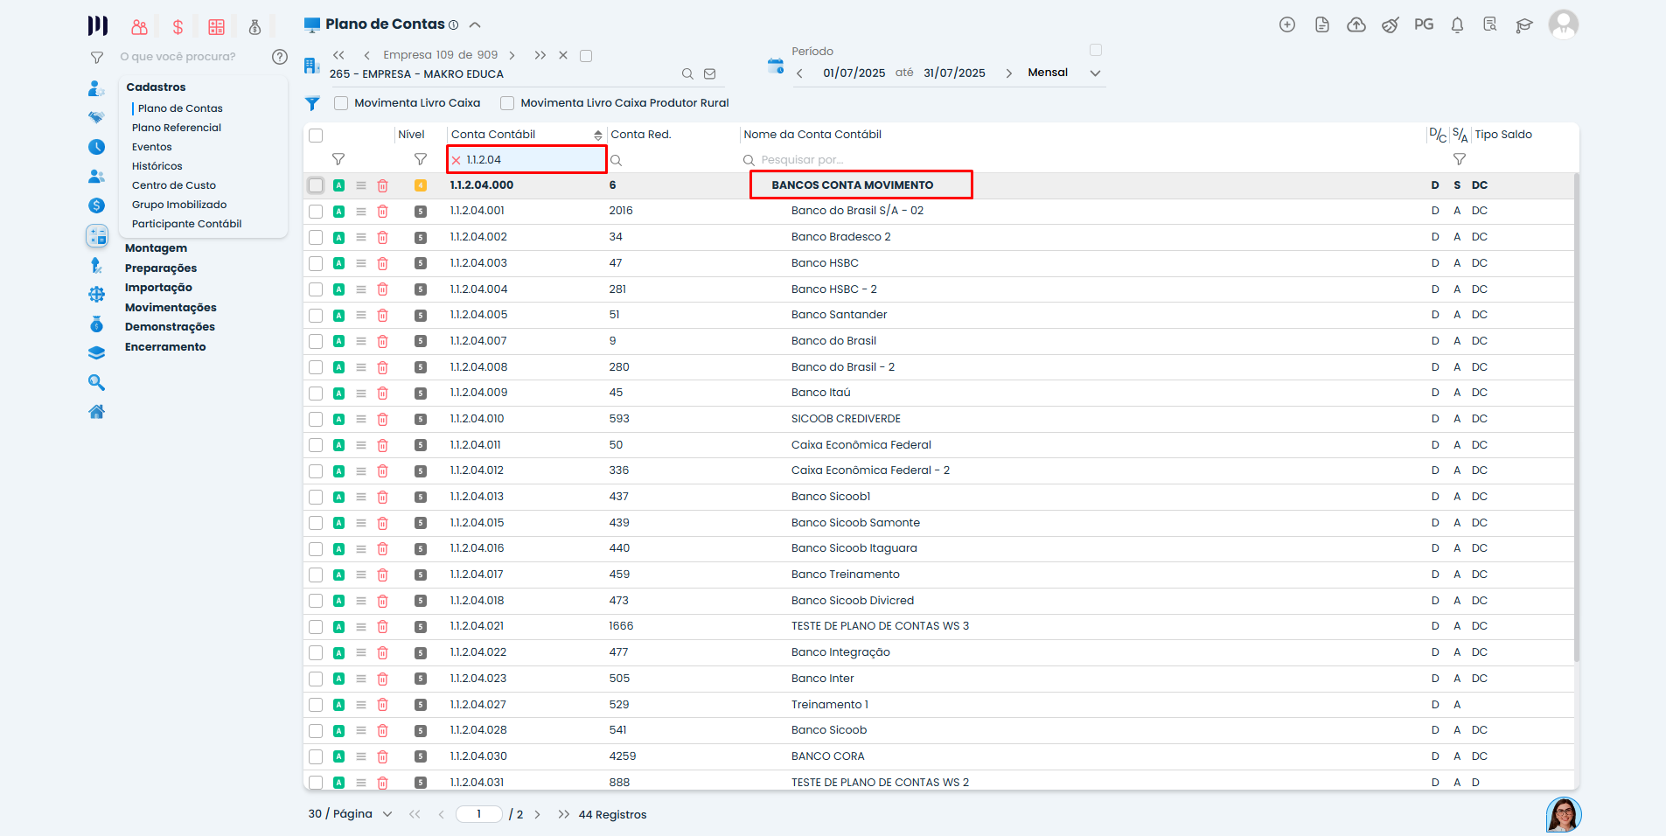This screenshot has width=1666, height=836.
Task: Open the magnifier search icon in sidebar
Action: point(97,383)
